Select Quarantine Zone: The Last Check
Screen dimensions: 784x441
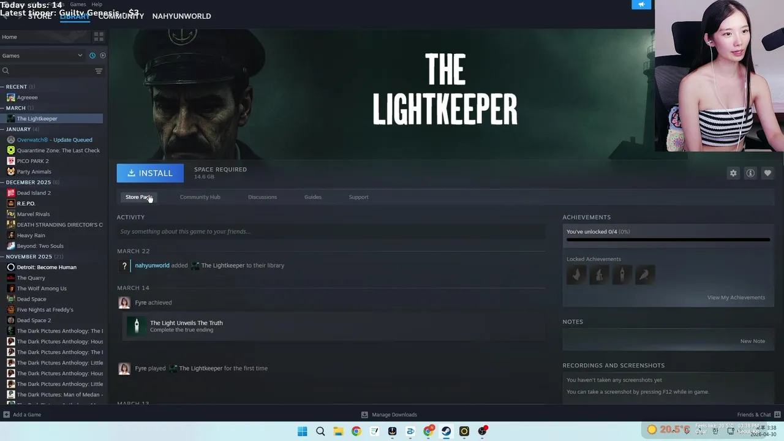(58, 150)
